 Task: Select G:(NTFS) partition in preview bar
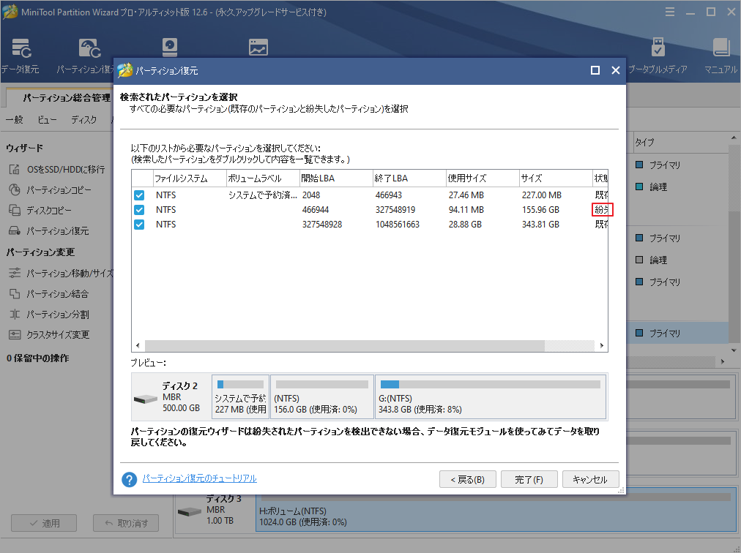(490, 397)
